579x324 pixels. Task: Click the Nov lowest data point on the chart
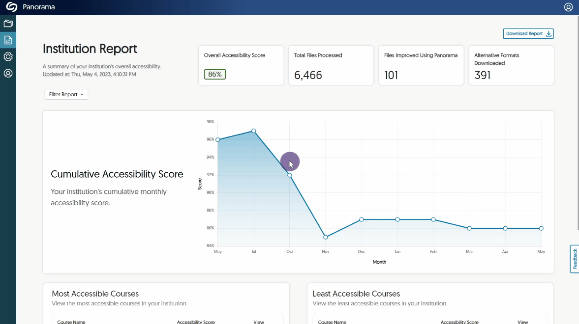(x=326, y=237)
